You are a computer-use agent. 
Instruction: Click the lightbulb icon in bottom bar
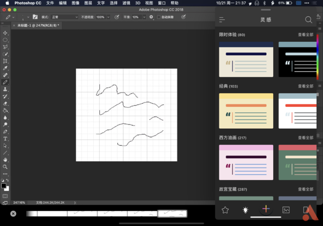(x=245, y=209)
